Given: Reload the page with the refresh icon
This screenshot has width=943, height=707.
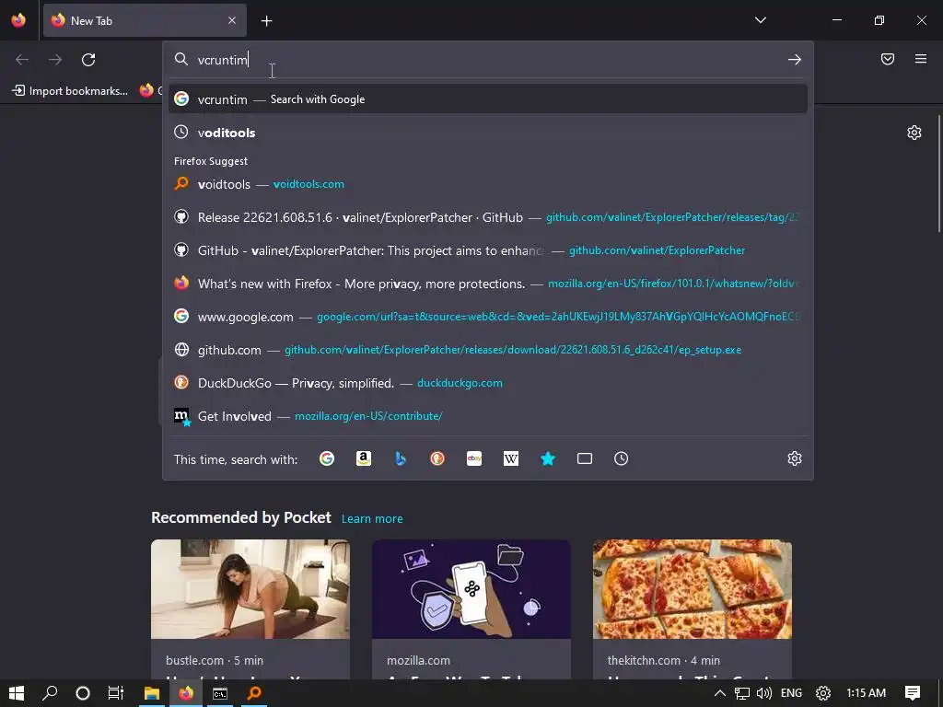Looking at the screenshot, I should click(88, 60).
